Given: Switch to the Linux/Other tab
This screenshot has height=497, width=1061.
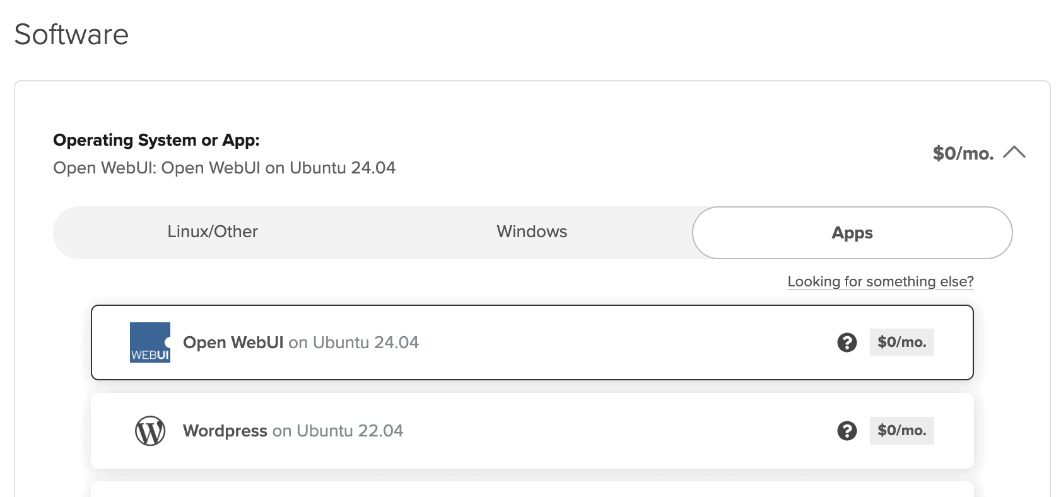Looking at the screenshot, I should point(213,232).
